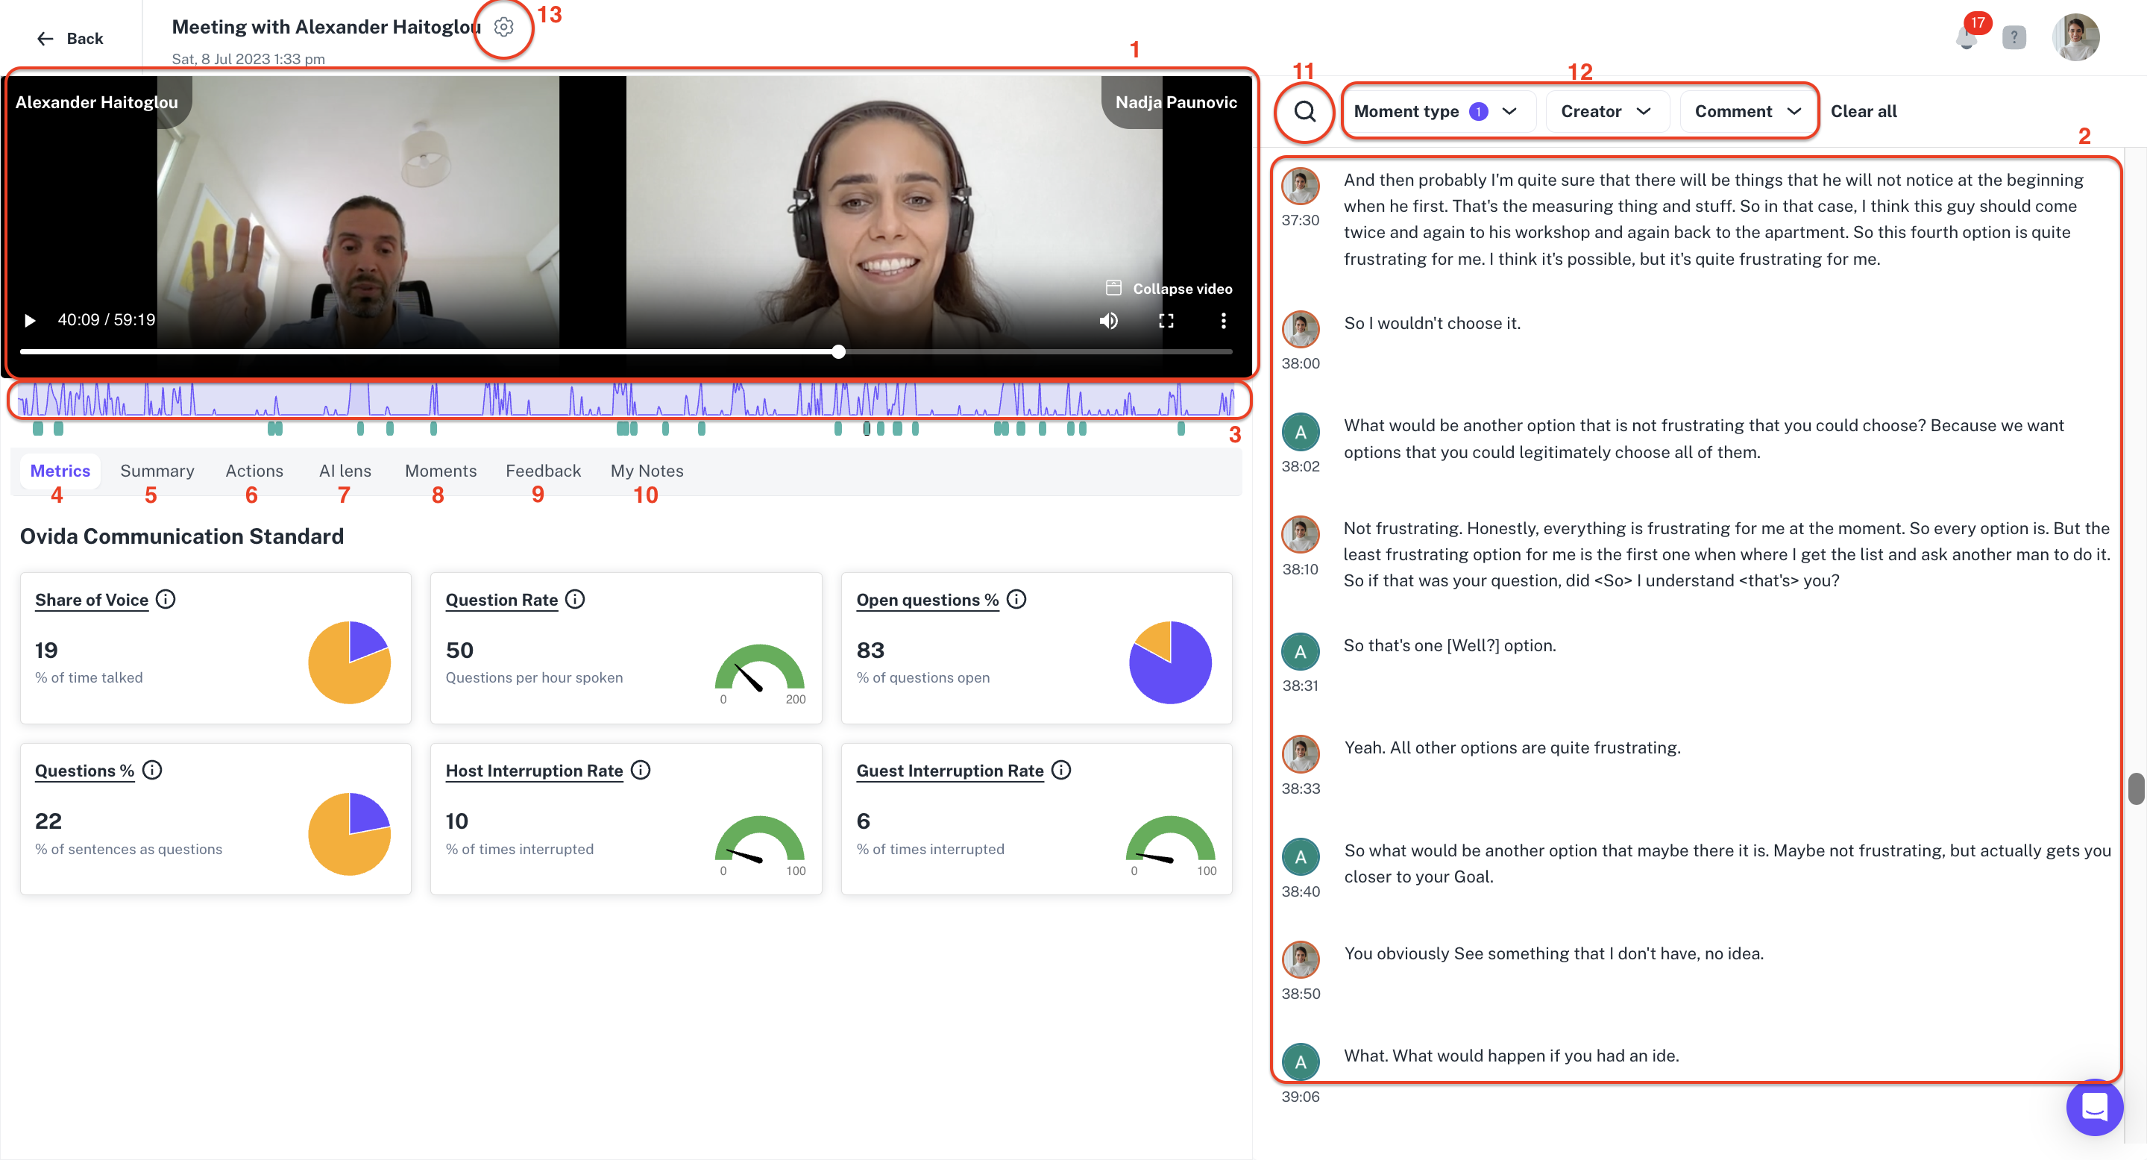The width and height of the screenshot is (2147, 1160).
Task: Click the Guest Interruption Rate link
Action: [x=949, y=771]
